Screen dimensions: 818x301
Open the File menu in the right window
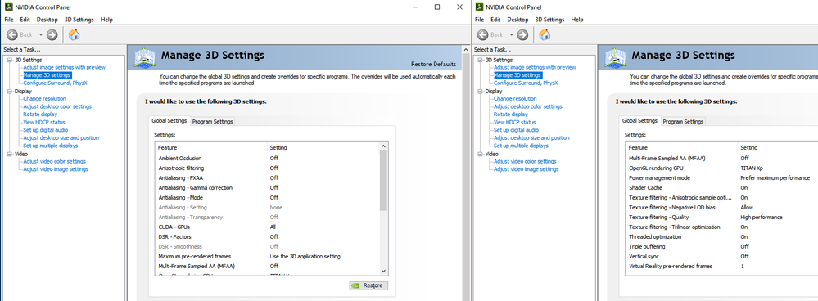[479, 20]
